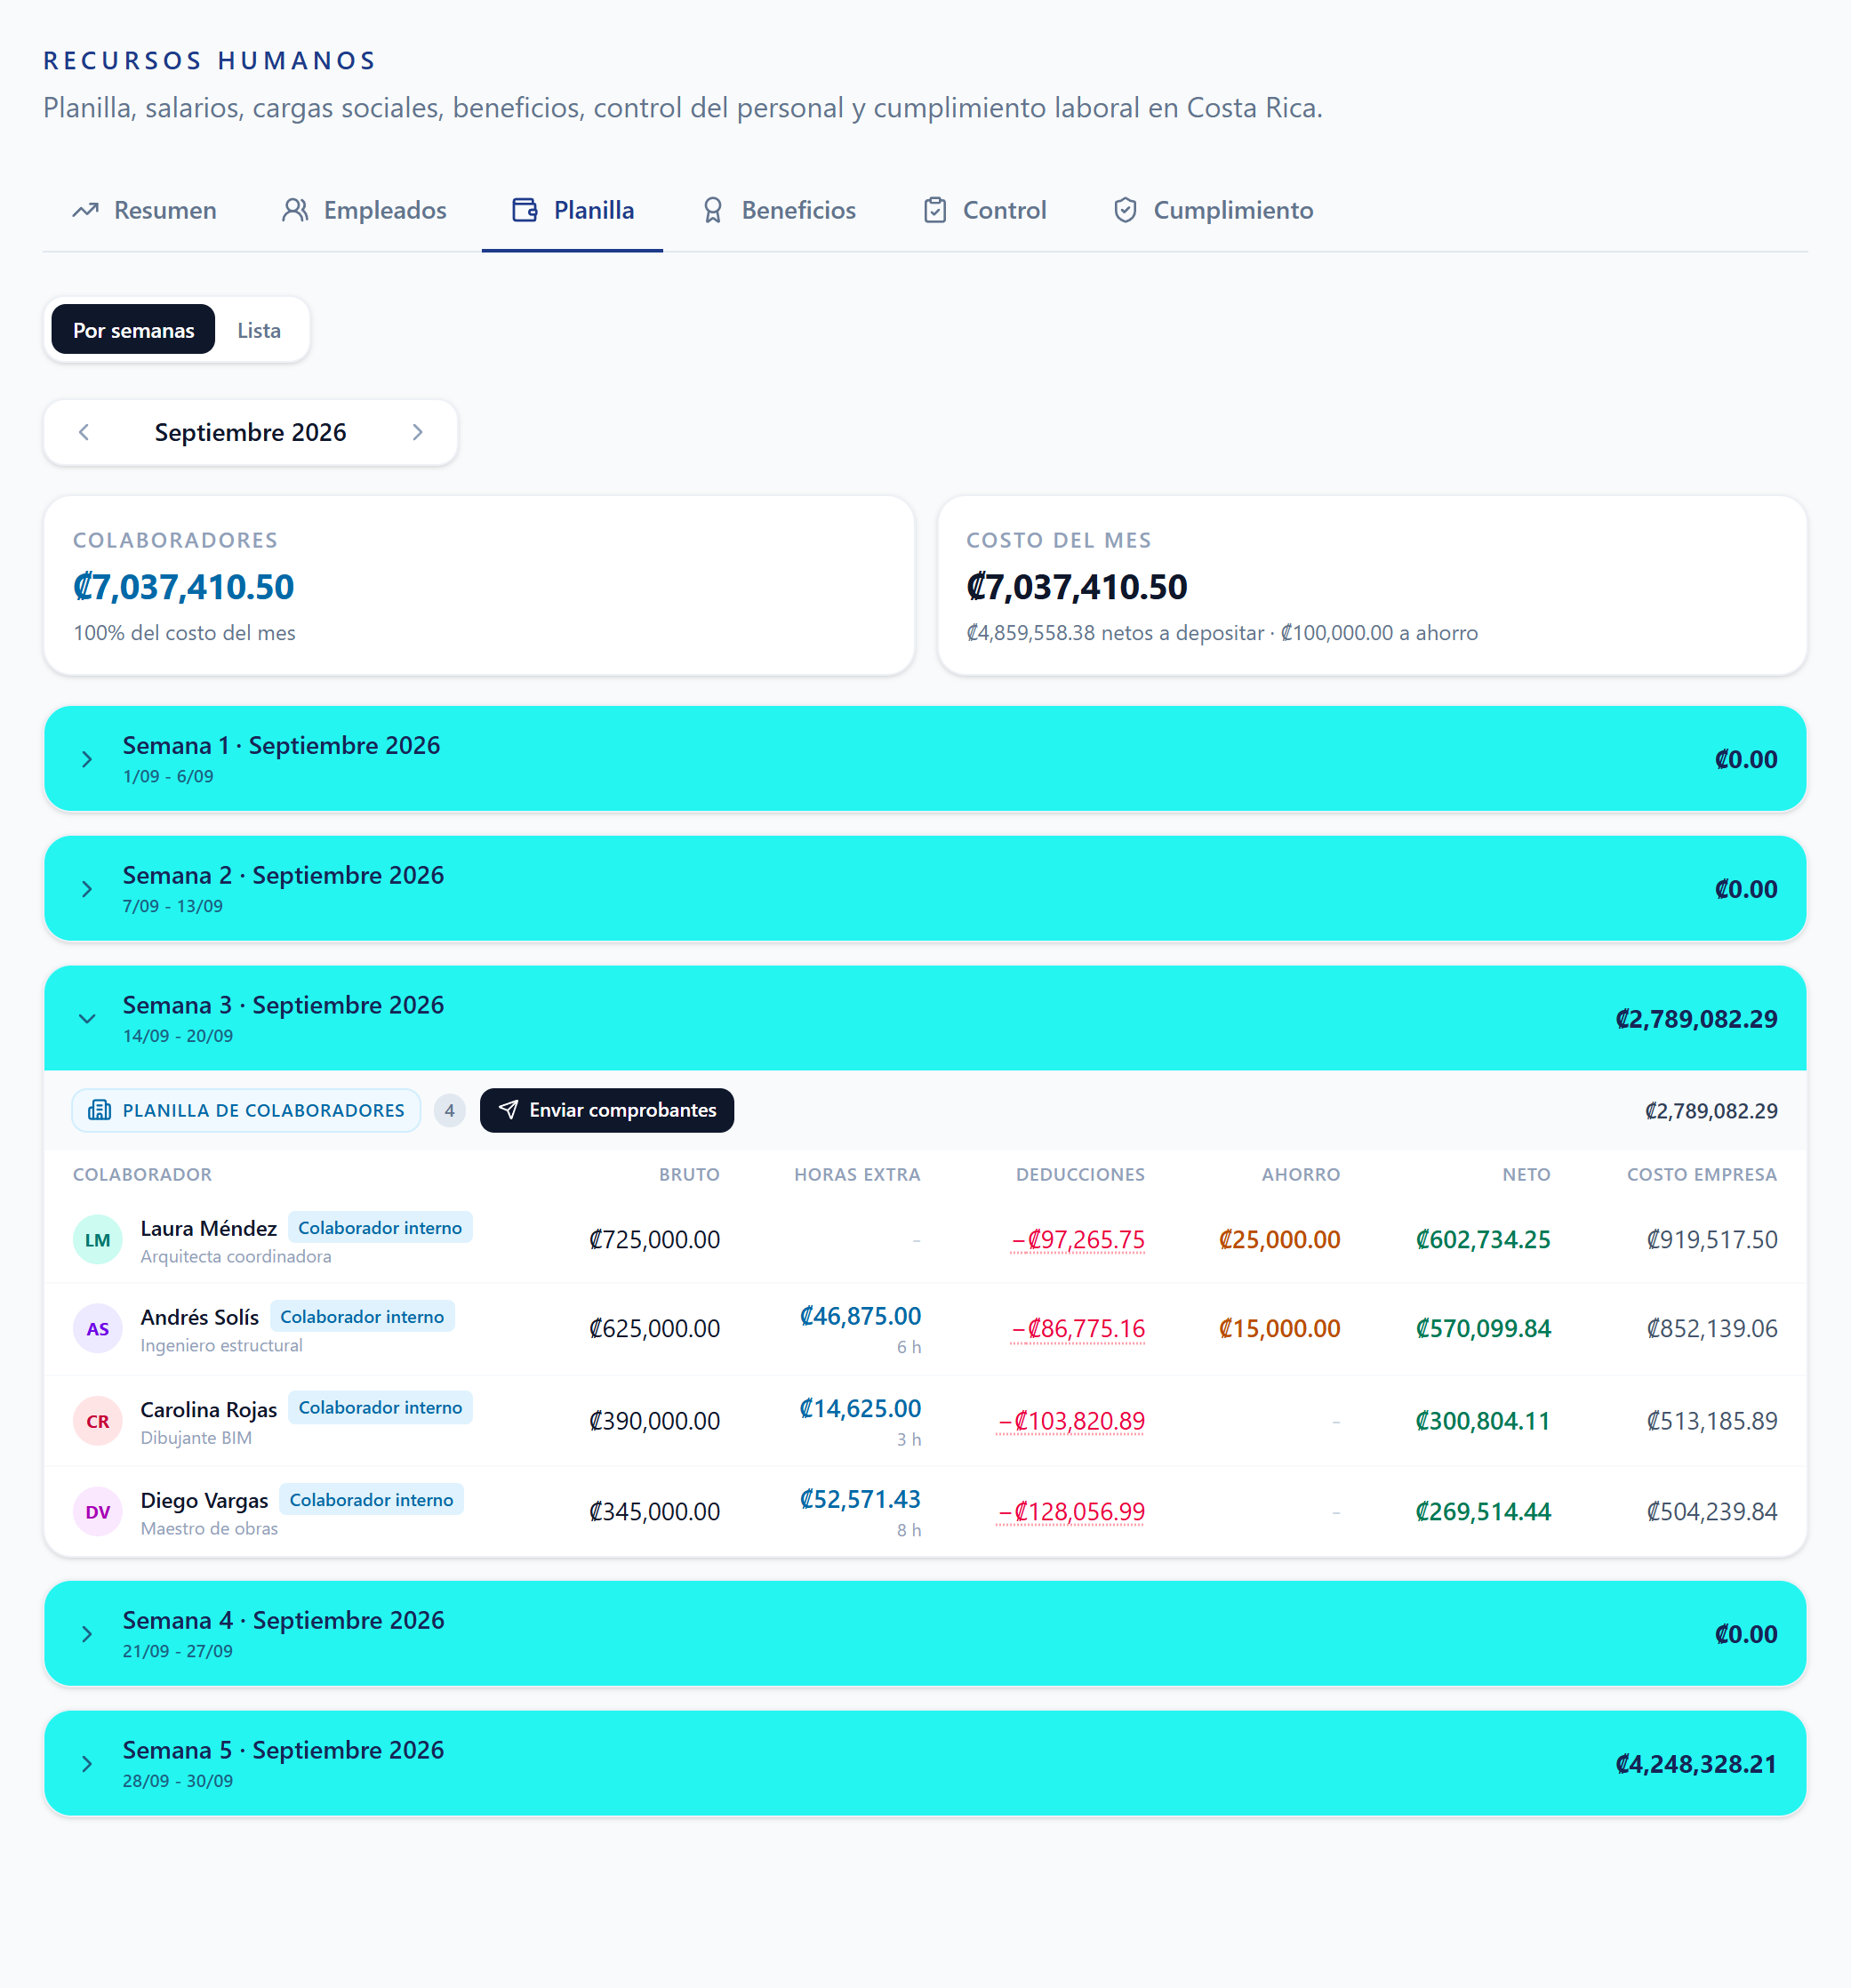Open the Beneficios tab
Viewport: 1851px width, 1988px height.
tap(779, 210)
